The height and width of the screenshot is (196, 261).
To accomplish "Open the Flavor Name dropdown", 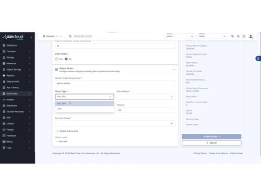I will click(x=146, y=97).
